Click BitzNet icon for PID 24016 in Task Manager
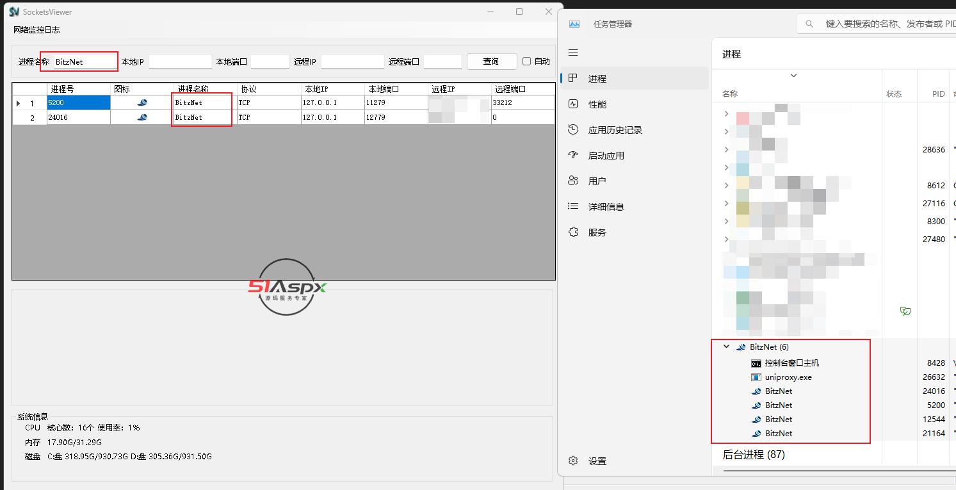Viewport: 956px width, 490px height. (x=756, y=391)
